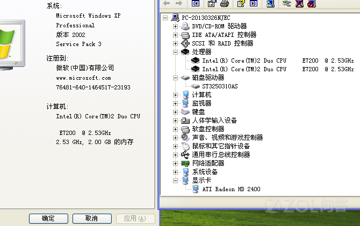The height and width of the screenshot is (226, 360).
Task: Click the www.microsoft.com text
Action: point(84,78)
